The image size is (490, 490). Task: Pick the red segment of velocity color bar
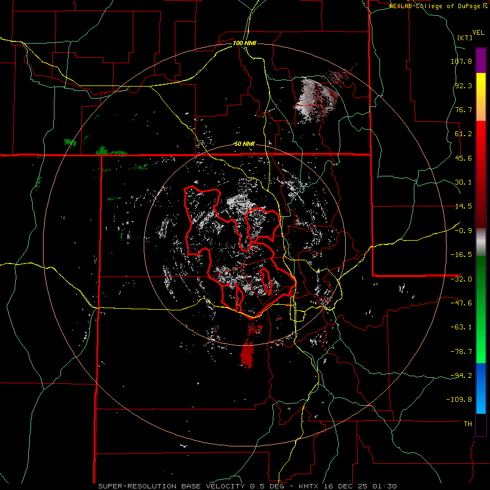[x=481, y=174]
